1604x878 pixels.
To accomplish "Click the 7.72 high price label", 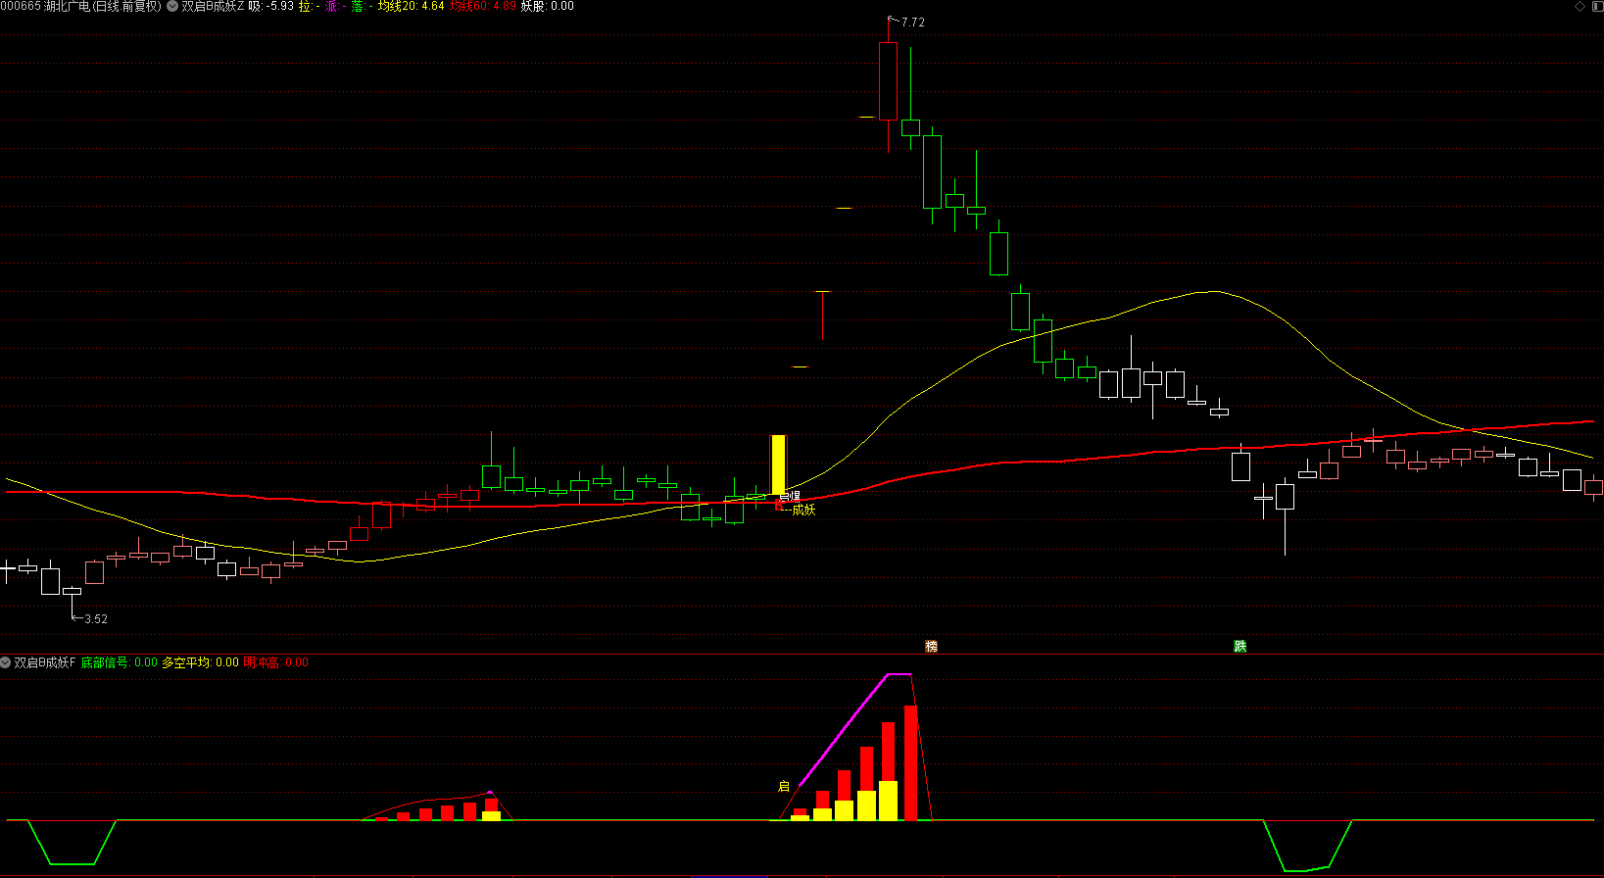I will click(x=912, y=23).
